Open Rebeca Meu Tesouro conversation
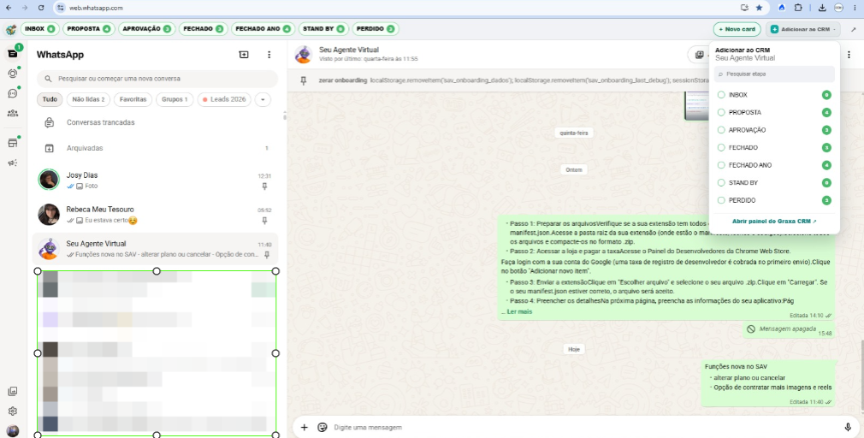This screenshot has width=864, height=438. (x=156, y=215)
